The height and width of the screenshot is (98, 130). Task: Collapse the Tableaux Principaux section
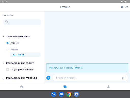pyautogui.click(x=4, y=36)
